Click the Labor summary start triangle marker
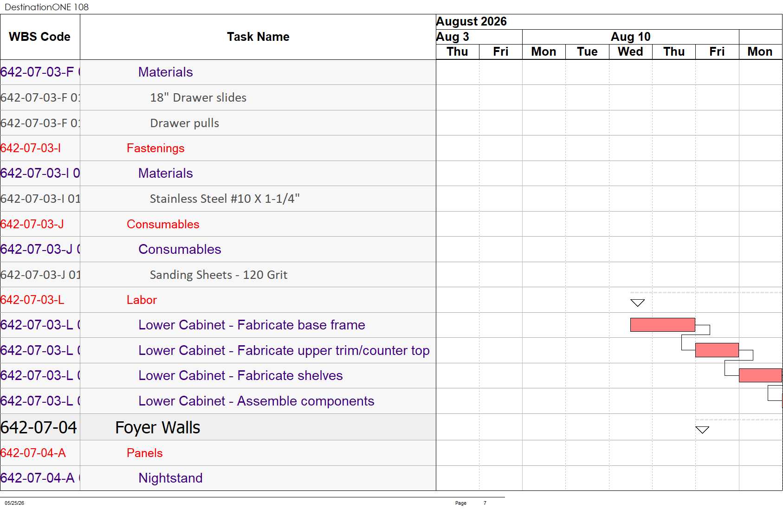783x509 pixels. 637,303
